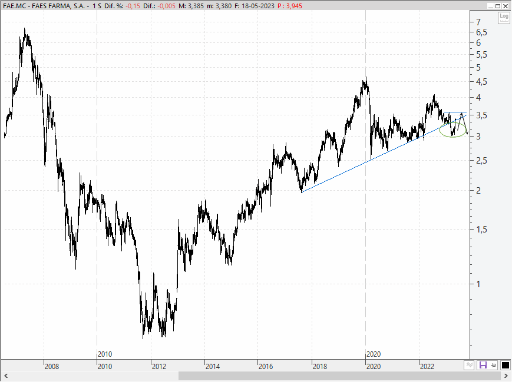This screenshot has height=382, width=512.
Task: Click the horizontal scrollbar left arrow
Action: [5, 376]
